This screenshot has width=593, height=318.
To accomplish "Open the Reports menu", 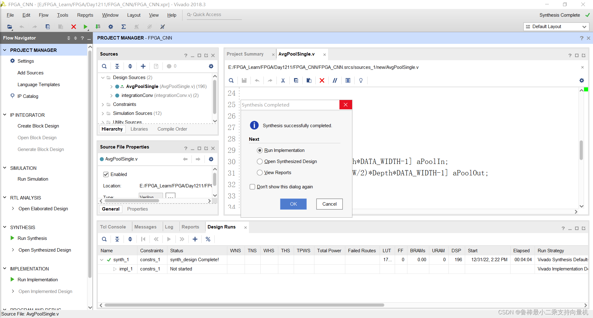I will (x=85, y=15).
